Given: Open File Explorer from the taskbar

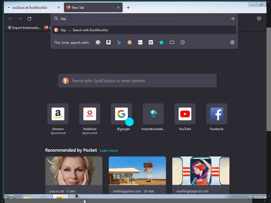Looking at the screenshot, I should coord(28,197).
